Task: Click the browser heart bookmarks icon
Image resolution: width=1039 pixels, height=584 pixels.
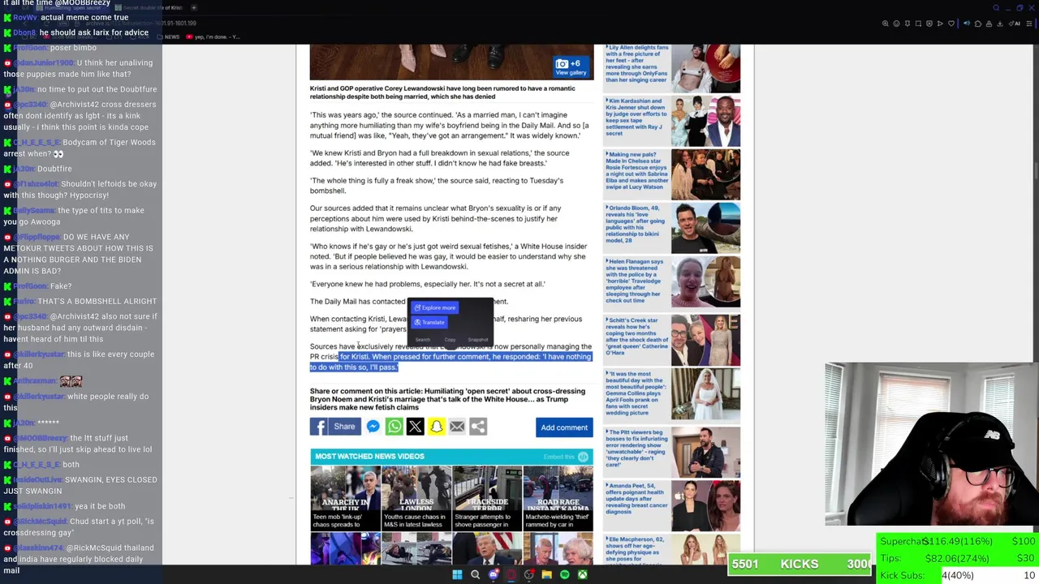Action: 951,24
